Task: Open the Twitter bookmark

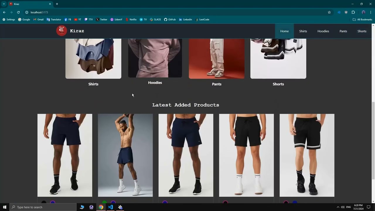Action: point(102,20)
